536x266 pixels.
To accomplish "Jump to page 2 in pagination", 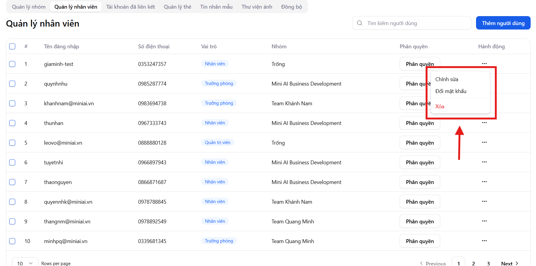I will point(473,263).
